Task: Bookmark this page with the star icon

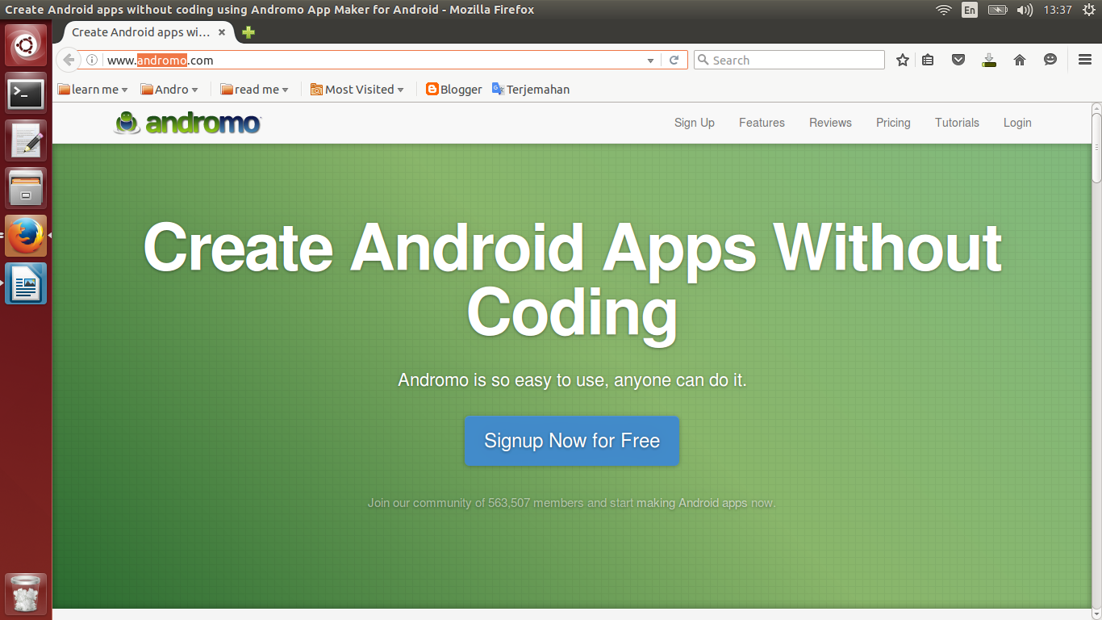Action: pos(903,60)
